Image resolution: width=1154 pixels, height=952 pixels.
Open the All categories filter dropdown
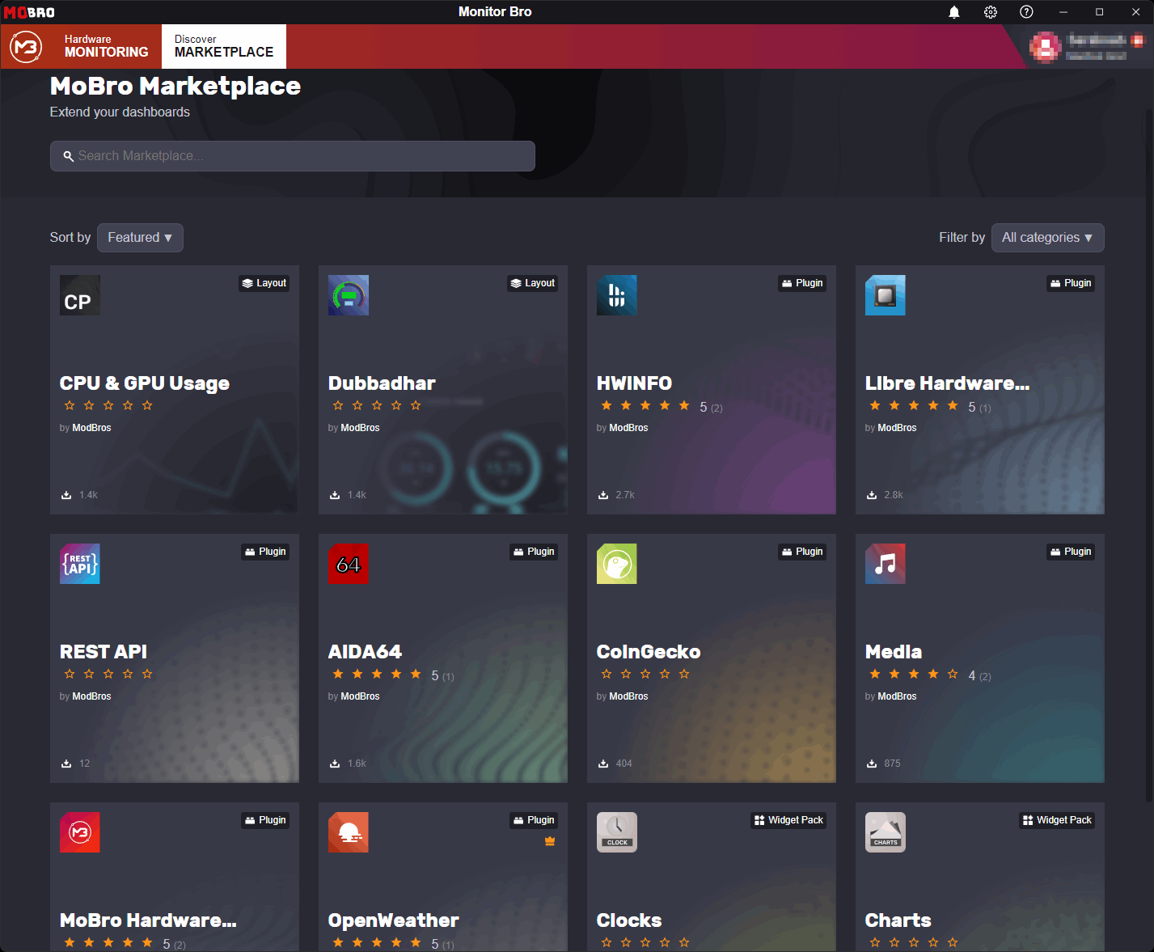coord(1047,238)
